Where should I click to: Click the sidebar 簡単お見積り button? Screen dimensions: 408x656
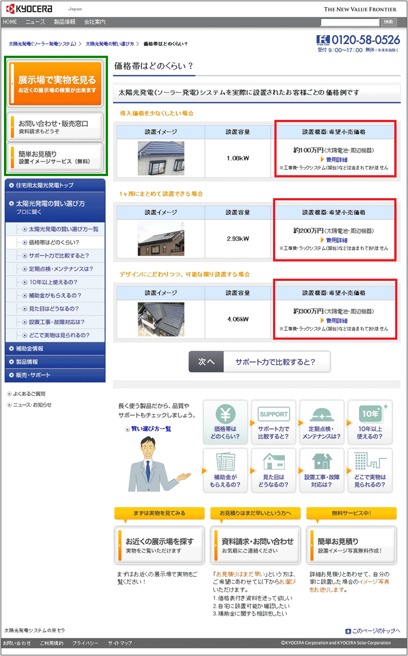56,157
